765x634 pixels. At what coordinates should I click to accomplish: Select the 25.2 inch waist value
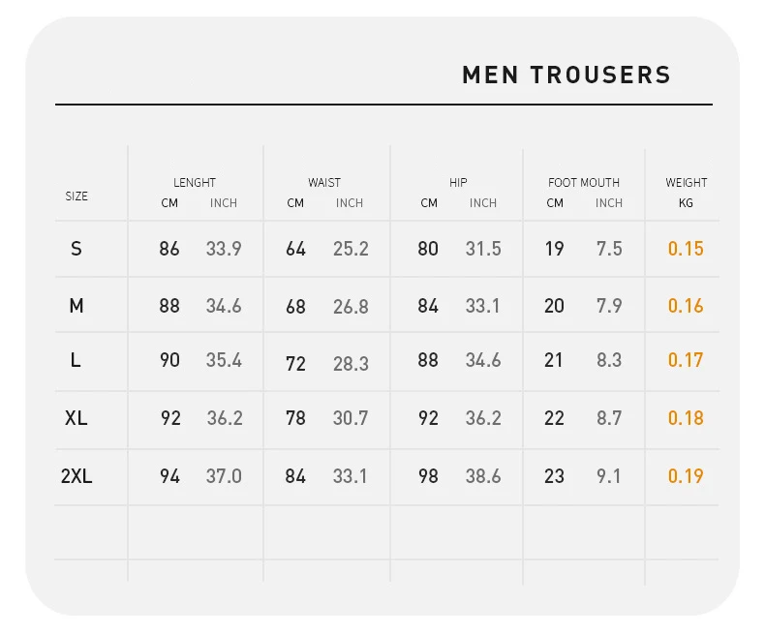point(351,249)
